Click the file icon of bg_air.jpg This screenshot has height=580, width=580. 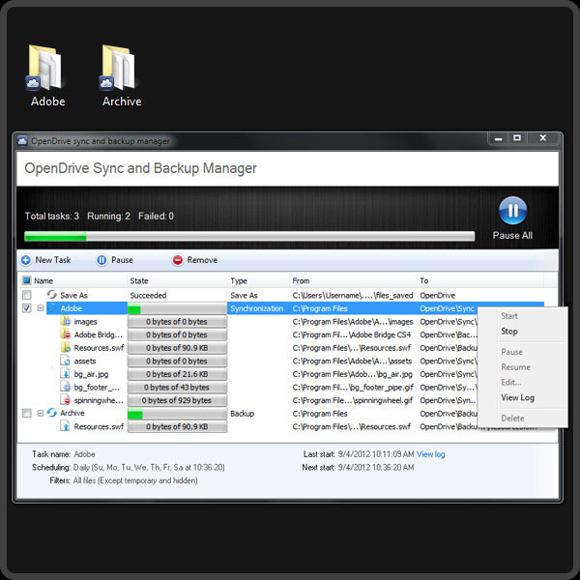[x=65, y=373]
